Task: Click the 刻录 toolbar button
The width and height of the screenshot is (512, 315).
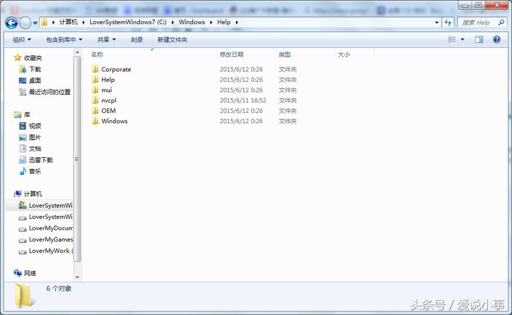Action: pyautogui.click(x=137, y=40)
